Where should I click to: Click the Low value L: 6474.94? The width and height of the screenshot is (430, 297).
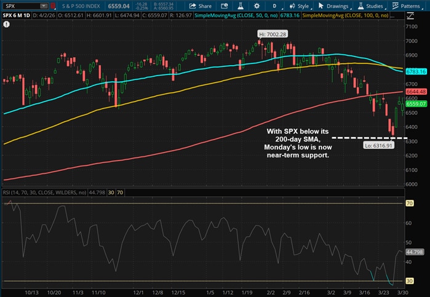[x=127, y=15]
